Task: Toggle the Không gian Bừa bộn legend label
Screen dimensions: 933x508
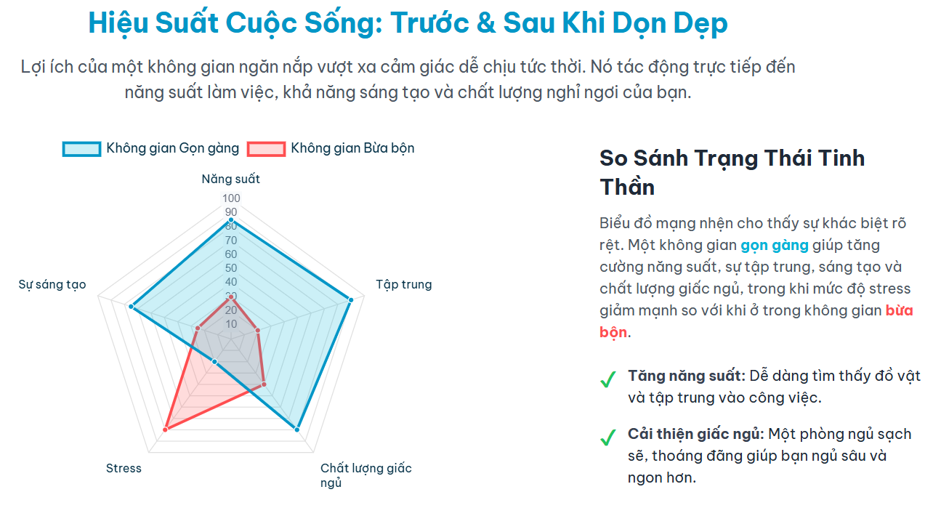Action: (352, 148)
